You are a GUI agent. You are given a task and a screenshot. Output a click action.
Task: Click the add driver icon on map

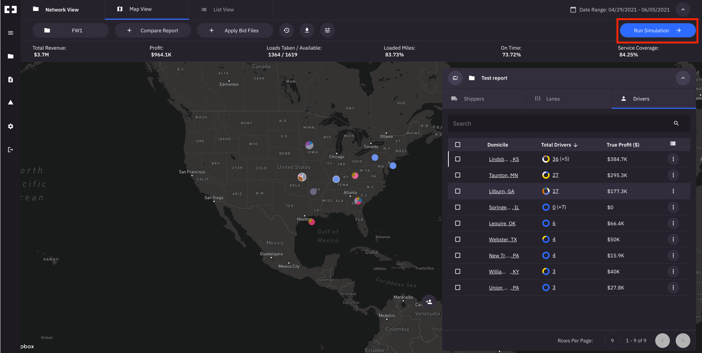[429, 302]
